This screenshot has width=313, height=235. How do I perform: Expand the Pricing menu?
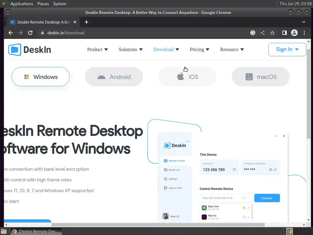(199, 50)
